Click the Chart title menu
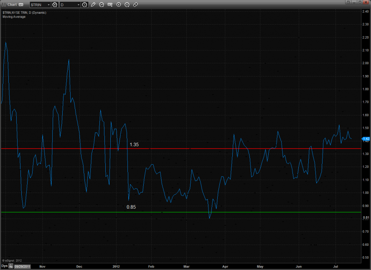The height and width of the screenshot is (270, 371). coord(12,5)
